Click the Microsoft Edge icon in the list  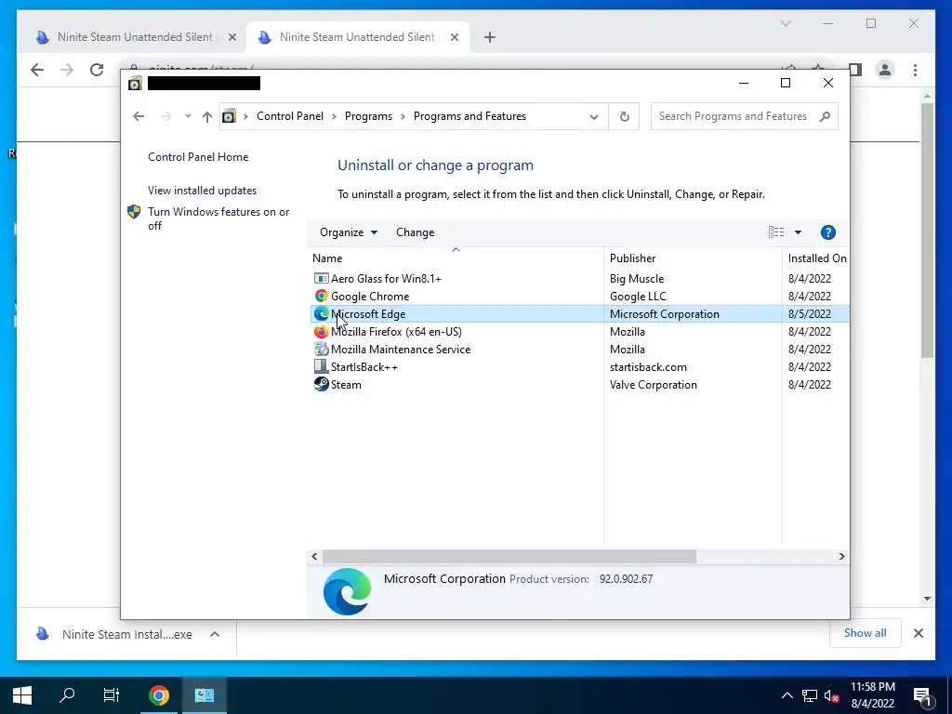coord(321,314)
